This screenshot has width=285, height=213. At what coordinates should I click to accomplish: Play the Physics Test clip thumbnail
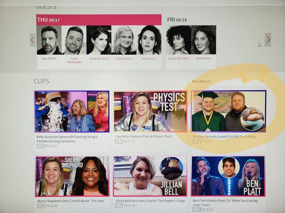pos(150,111)
